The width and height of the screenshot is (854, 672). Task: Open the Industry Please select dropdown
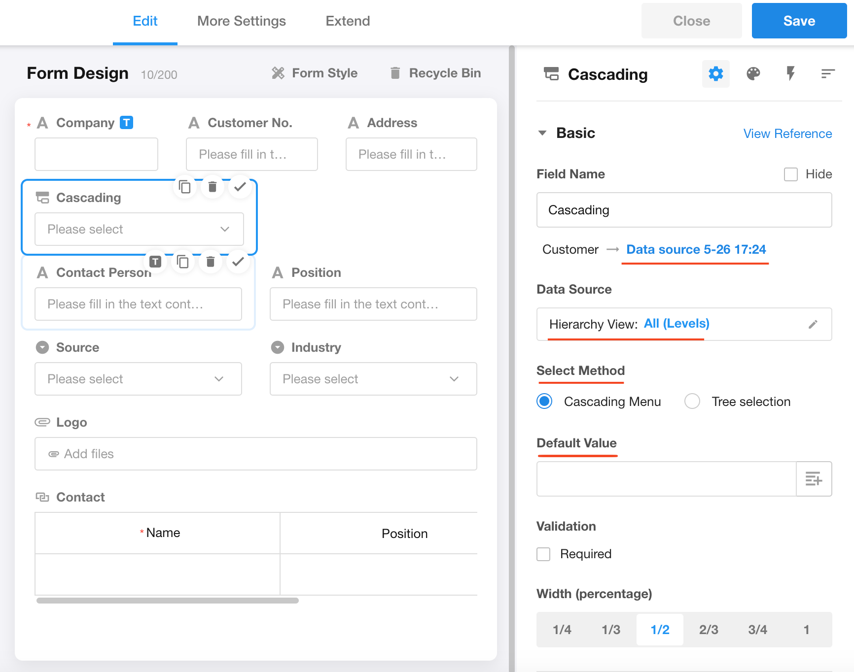(x=373, y=379)
